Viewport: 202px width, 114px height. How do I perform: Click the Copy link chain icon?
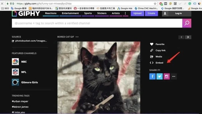click(151, 50)
